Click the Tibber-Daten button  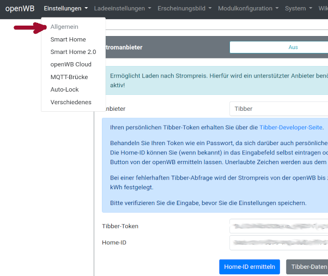tap(308, 267)
